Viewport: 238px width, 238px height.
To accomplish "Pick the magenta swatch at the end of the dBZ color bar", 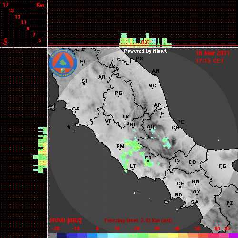I will (x=234, y=235).
